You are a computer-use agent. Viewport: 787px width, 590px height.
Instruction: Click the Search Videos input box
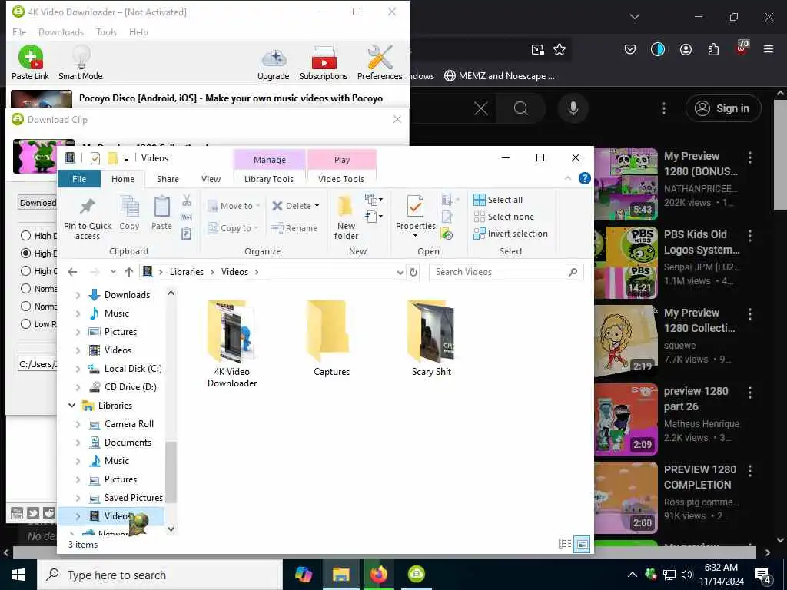(506, 272)
